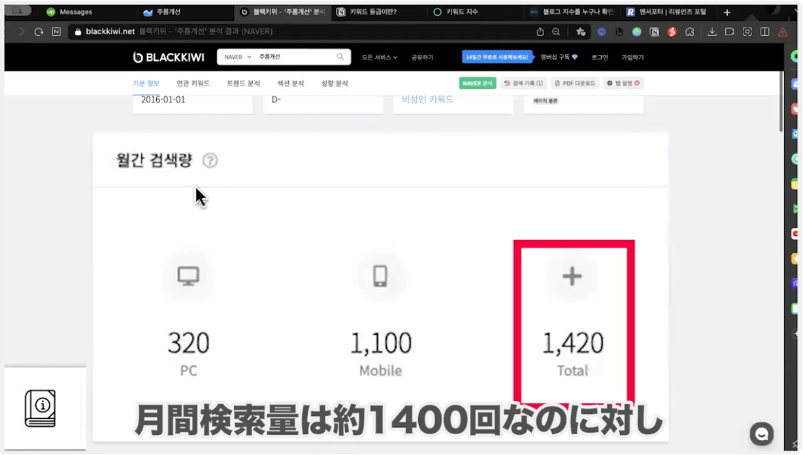Click the 로그인 link
The height and width of the screenshot is (455, 803).
(599, 57)
